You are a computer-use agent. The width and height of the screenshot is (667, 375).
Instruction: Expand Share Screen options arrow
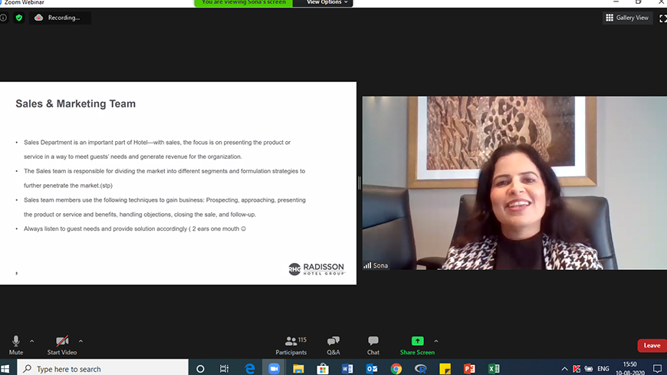[436, 341]
